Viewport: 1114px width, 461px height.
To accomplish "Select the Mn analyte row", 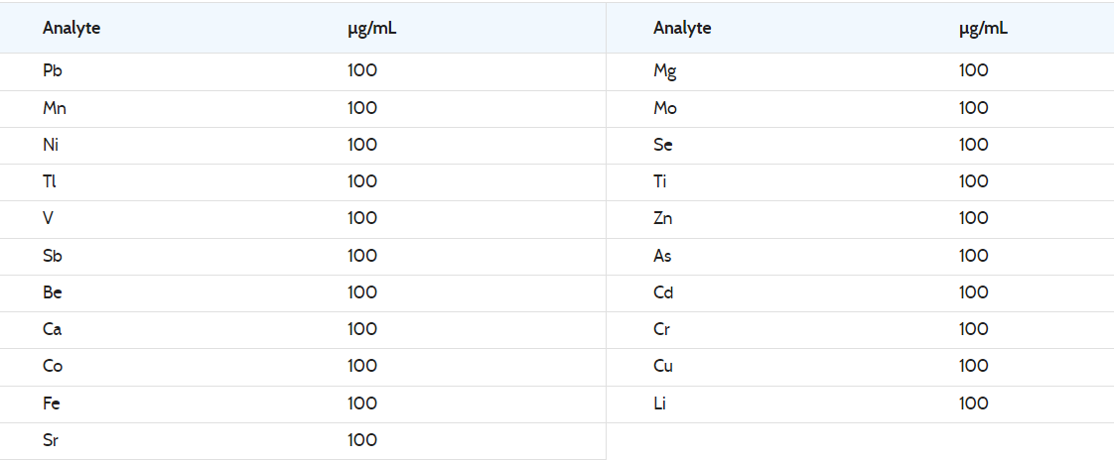I will coord(303,108).
